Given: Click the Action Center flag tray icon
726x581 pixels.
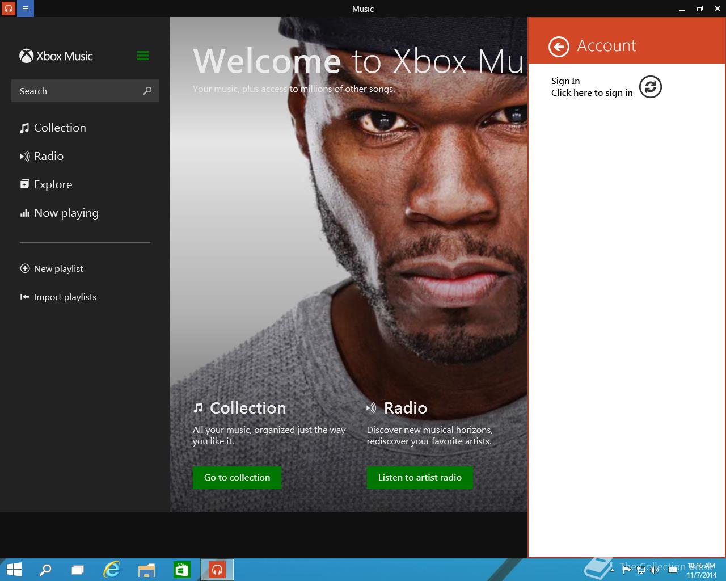Looking at the screenshot, I should tap(628, 570).
